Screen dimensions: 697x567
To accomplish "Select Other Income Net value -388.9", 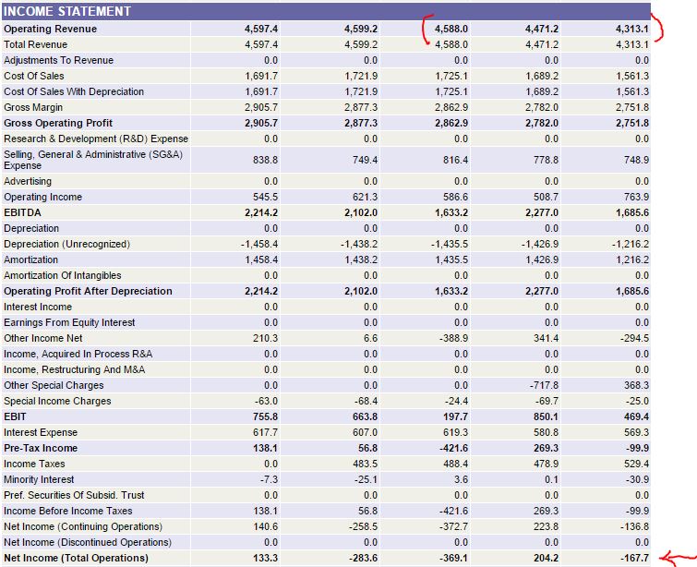I will tap(453, 338).
